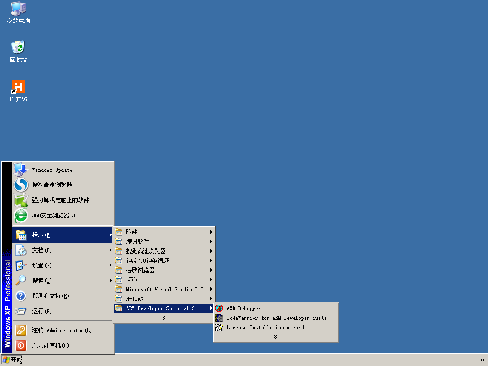
Task: Launch CodeWarrior for ARM Developer Suite
Action: pos(276,318)
